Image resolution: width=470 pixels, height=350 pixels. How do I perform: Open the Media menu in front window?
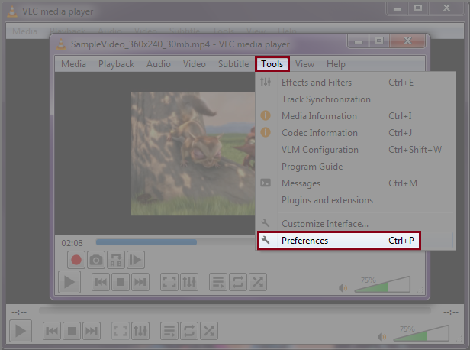(73, 64)
